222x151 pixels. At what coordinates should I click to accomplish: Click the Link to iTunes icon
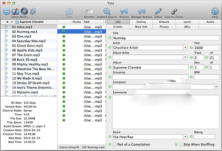tap(174, 11)
